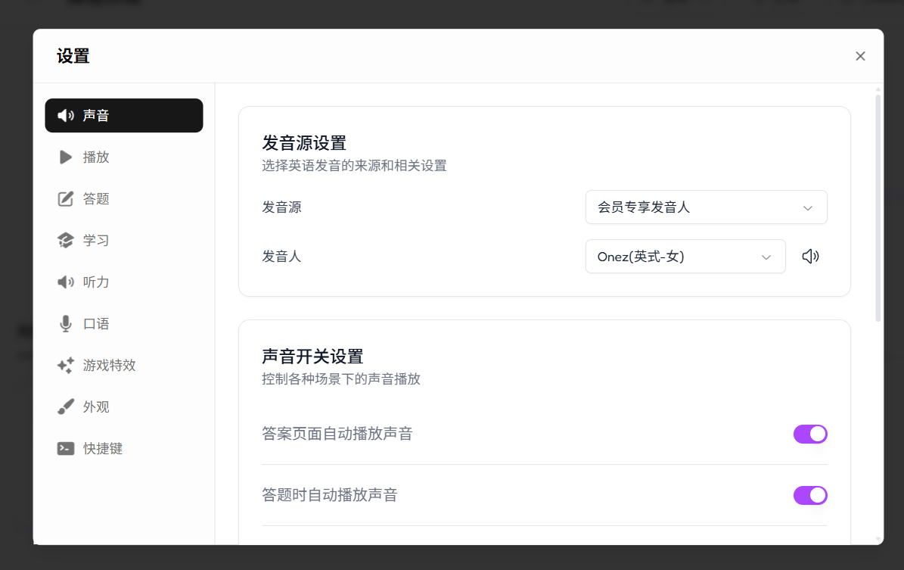
Task: Toggle 答案页面自动播放声音 switch off
Action: pyautogui.click(x=809, y=435)
